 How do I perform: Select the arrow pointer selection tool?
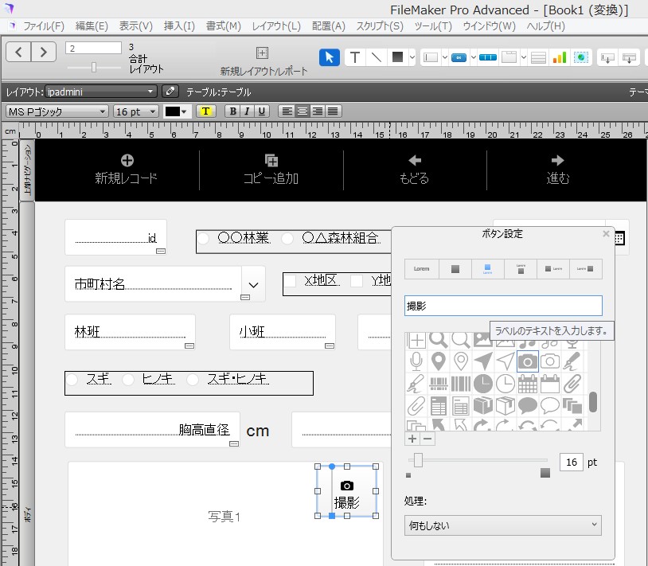[330, 57]
